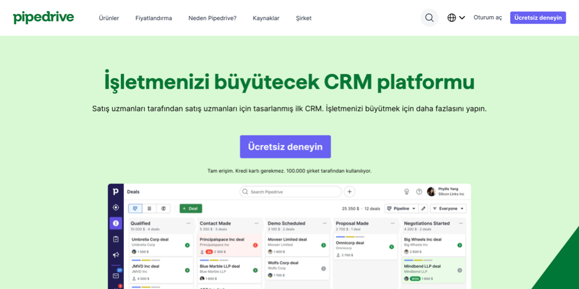Viewport: 579px width, 289px height.
Task: Click green arrow on Blue Marble LLP deal
Action: pos(255,270)
